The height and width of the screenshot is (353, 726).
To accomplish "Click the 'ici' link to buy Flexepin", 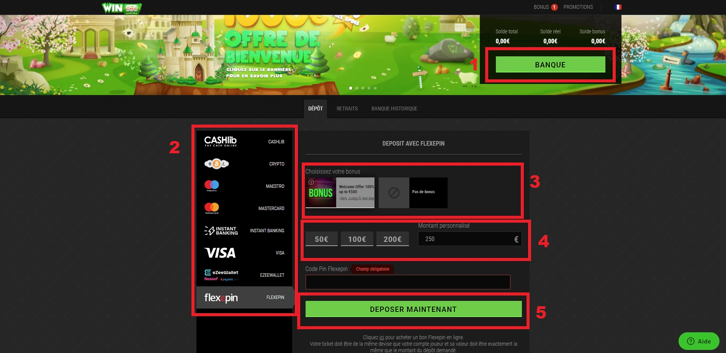I will pos(381,337).
